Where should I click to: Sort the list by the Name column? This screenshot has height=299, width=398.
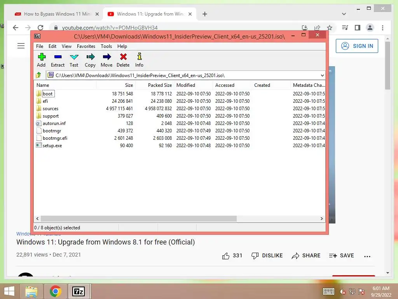[x=65, y=85]
